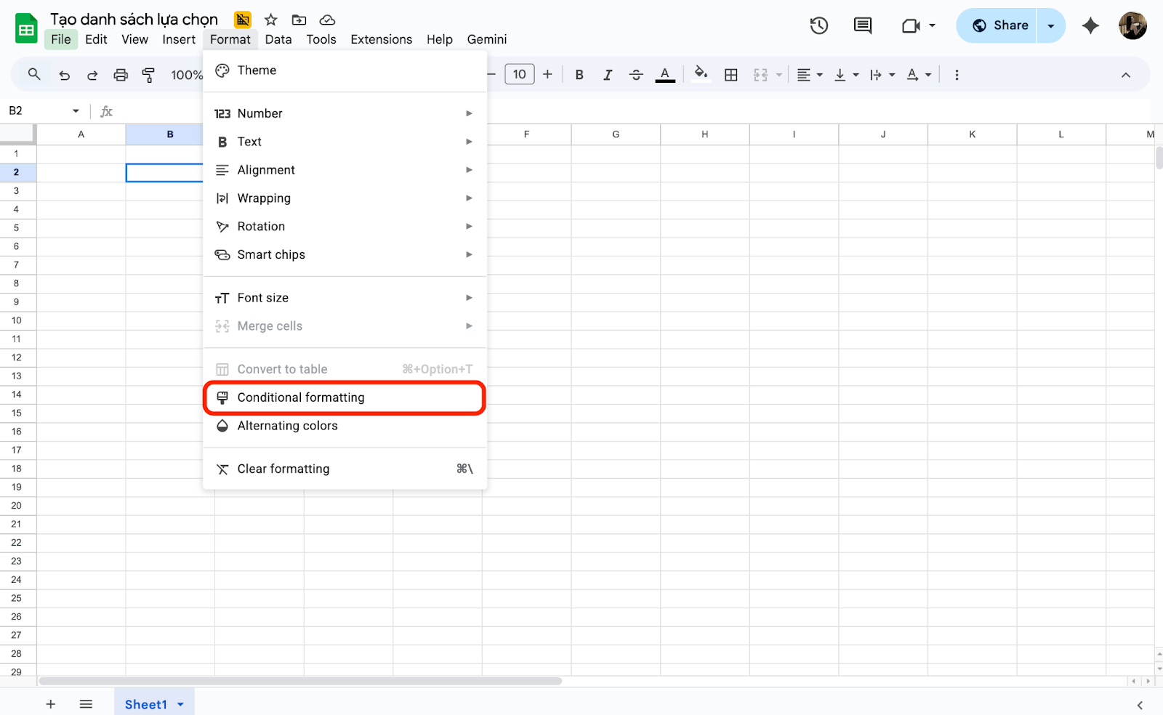This screenshot has width=1163, height=715.
Task: Choose Alternating colors menu entry
Action: coord(345,426)
